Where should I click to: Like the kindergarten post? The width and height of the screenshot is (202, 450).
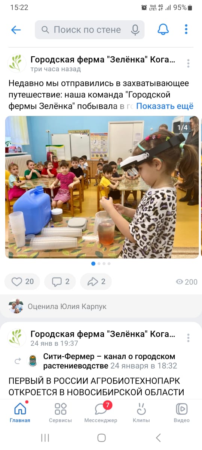22,282
